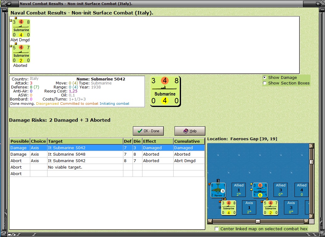Click the 'Initiating combat' status text
The height and width of the screenshot is (237, 325).
pos(114,104)
